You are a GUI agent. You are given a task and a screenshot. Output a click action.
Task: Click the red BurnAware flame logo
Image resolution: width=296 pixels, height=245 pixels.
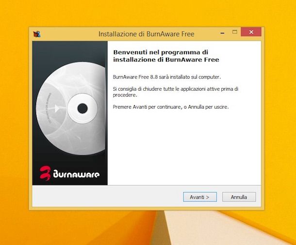click(x=45, y=173)
